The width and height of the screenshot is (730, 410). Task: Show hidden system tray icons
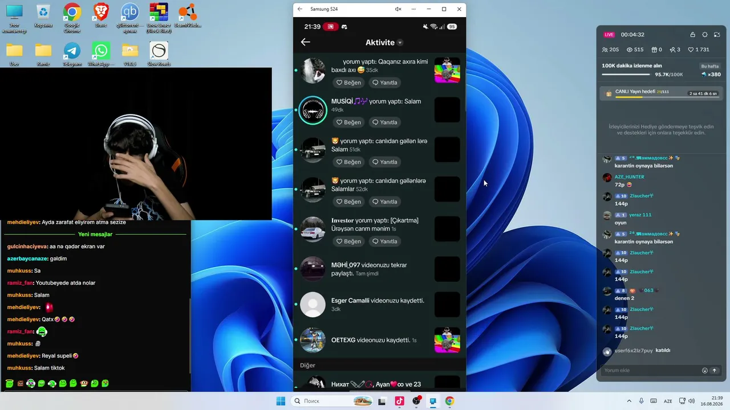pyautogui.click(x=629, y=401)
